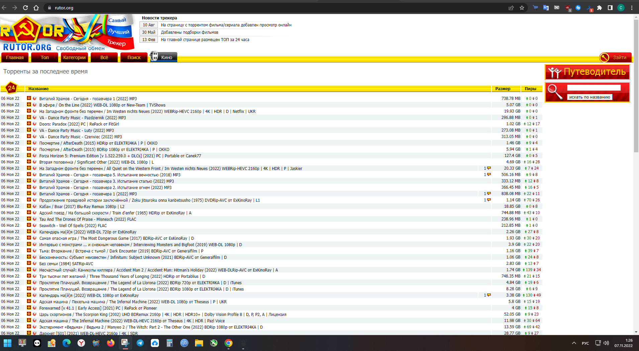Open the Windows Start menu
The image size is (639, 351).
(7, 343)
